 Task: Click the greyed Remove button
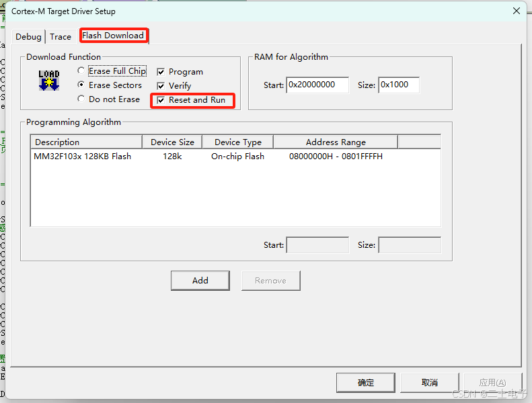pyautogui.click(x=271, y=280)
